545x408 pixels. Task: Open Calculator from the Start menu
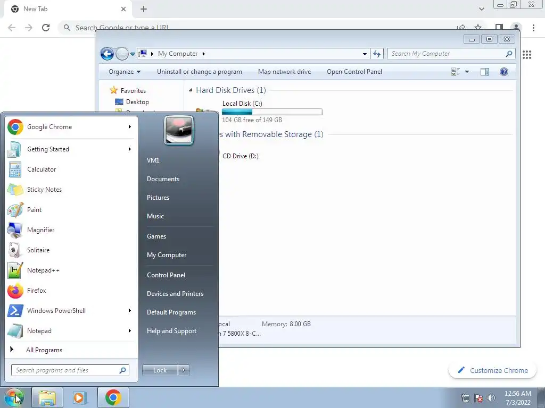tap(71, 169)
